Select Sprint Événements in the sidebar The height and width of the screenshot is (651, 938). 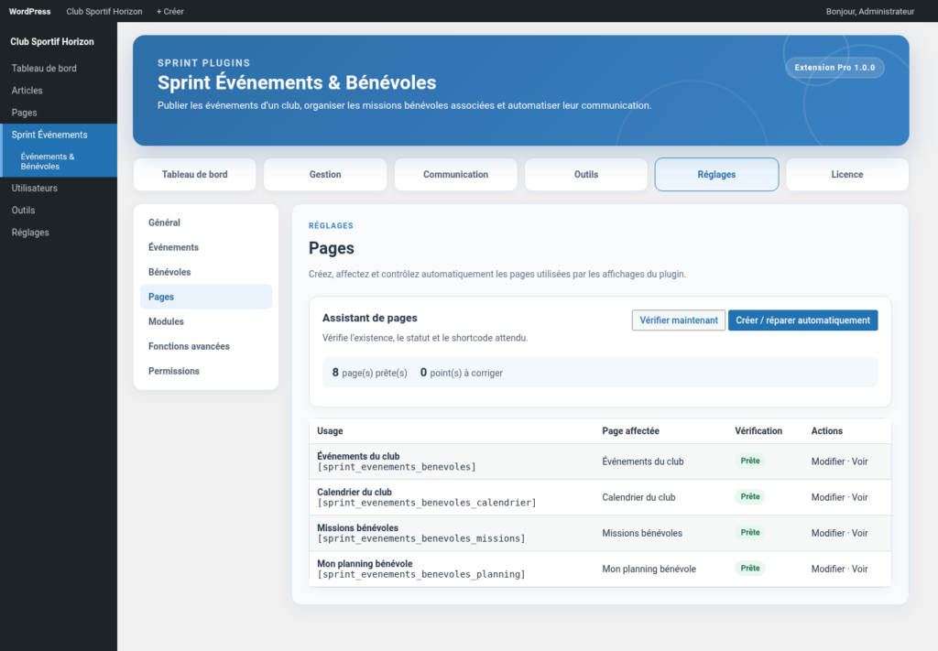(59, 135)
